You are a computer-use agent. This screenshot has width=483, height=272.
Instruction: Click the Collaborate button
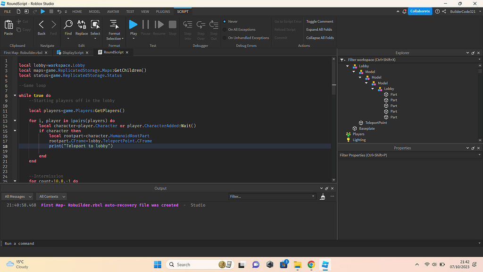[x=420, y=11]
